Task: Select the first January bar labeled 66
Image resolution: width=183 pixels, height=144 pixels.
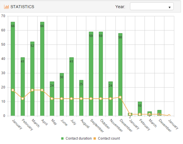Action: click(x=13, y=68)
